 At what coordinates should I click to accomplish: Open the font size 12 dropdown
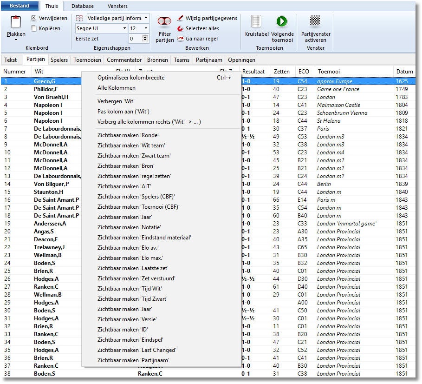[x=146, y=28]
